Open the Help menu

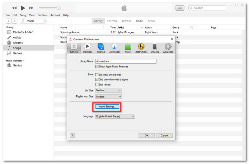coord(66,15)
